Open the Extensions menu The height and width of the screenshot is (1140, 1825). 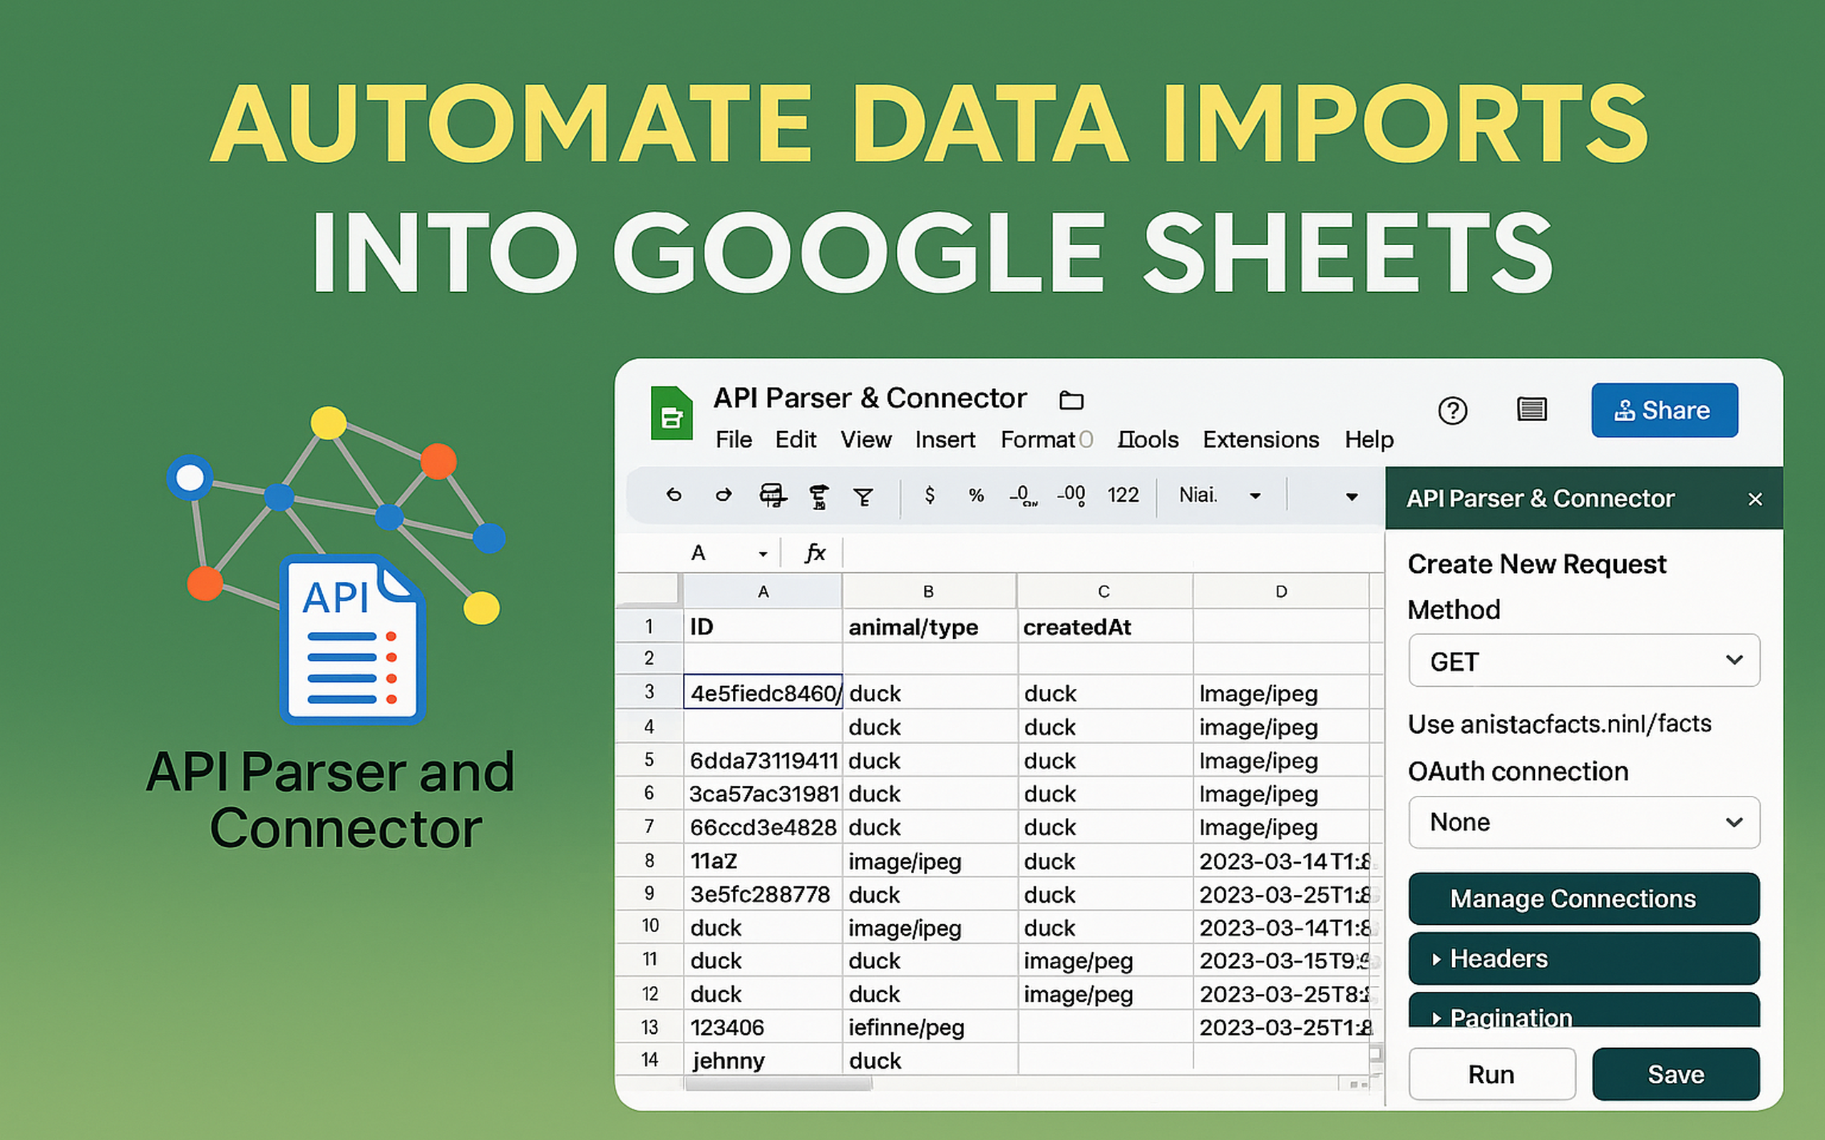click(1261, 440)
